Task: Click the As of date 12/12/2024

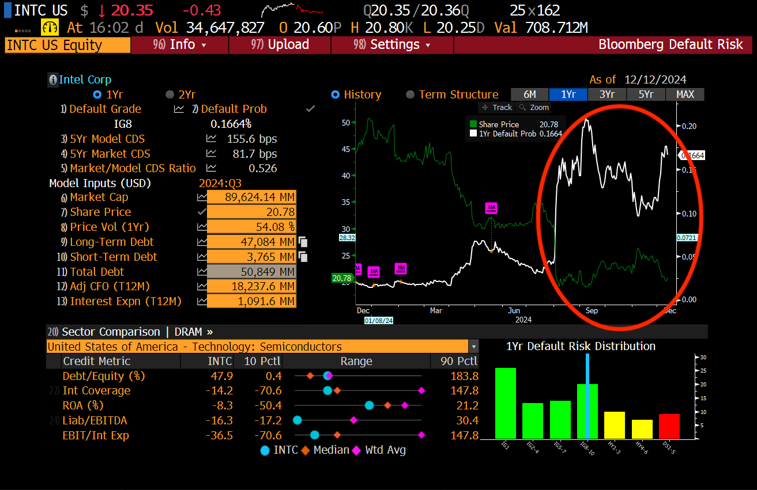Action: click(654, 80)
